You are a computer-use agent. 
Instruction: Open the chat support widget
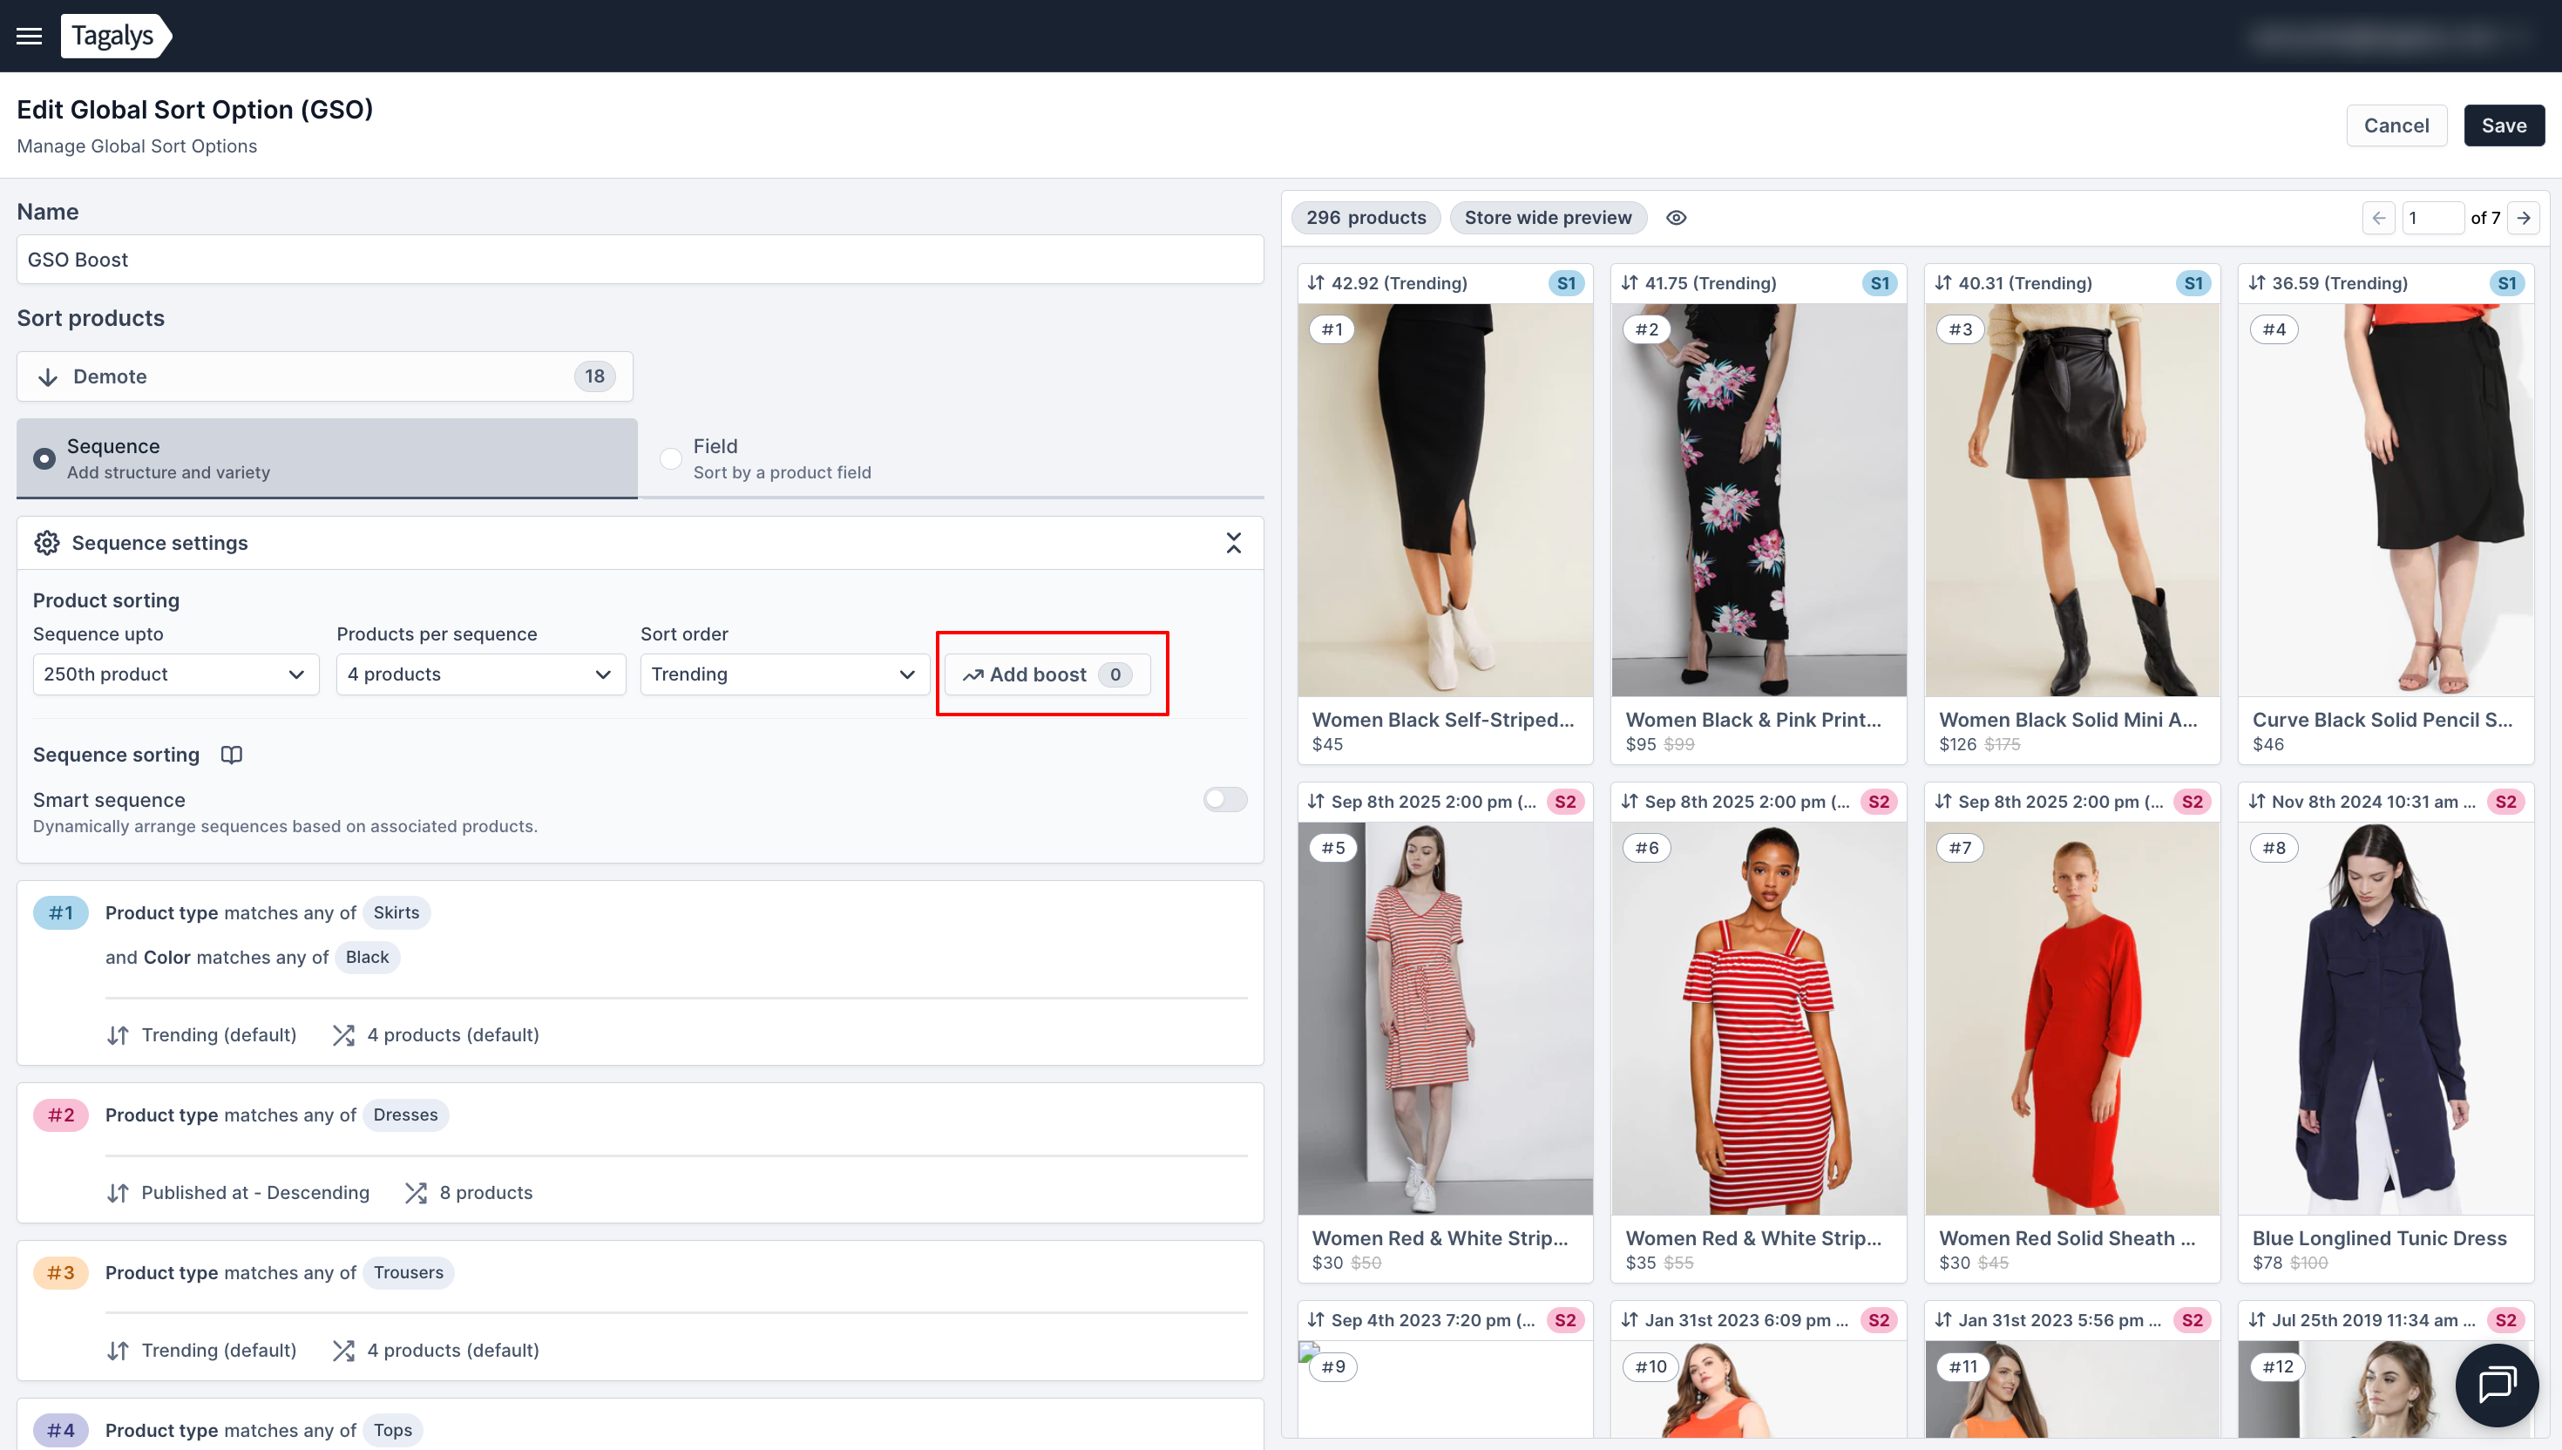[x=2497, y=1385]
